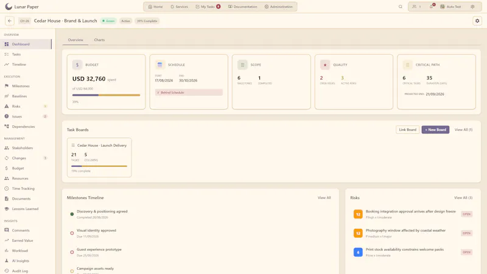487x274 pixels.
Task: Open the notifications bell icon
Action: pyautogui.click(x=432, y=7)
